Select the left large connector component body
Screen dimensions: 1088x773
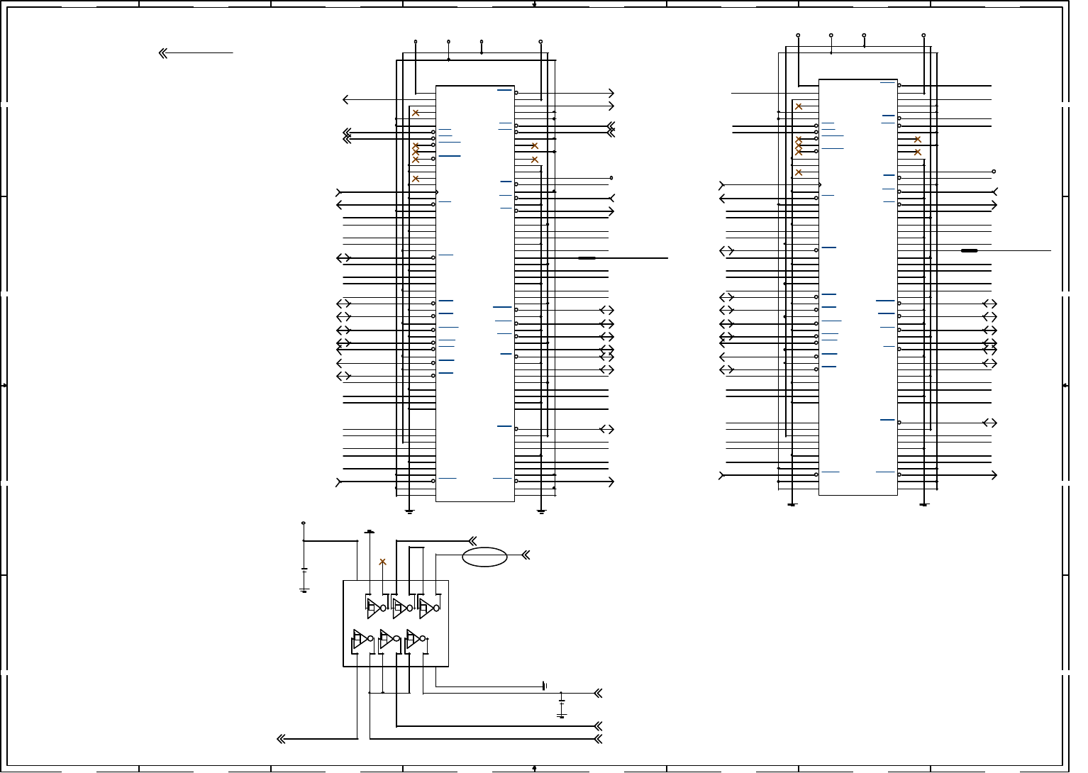[474, 294]
